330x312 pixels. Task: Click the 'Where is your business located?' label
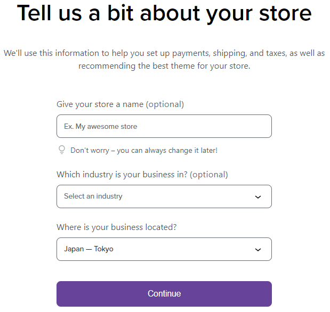(x=116, y=227)
